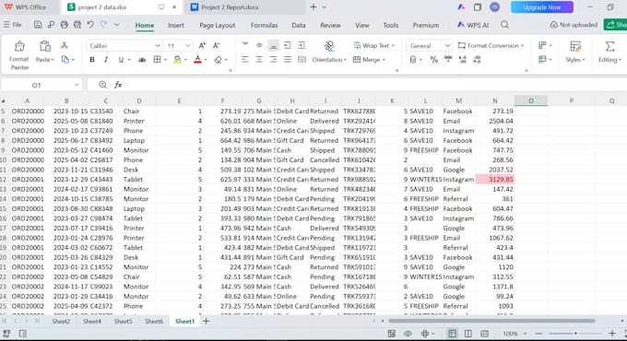Add a new sheet with plus button

[x=206, y=321]
